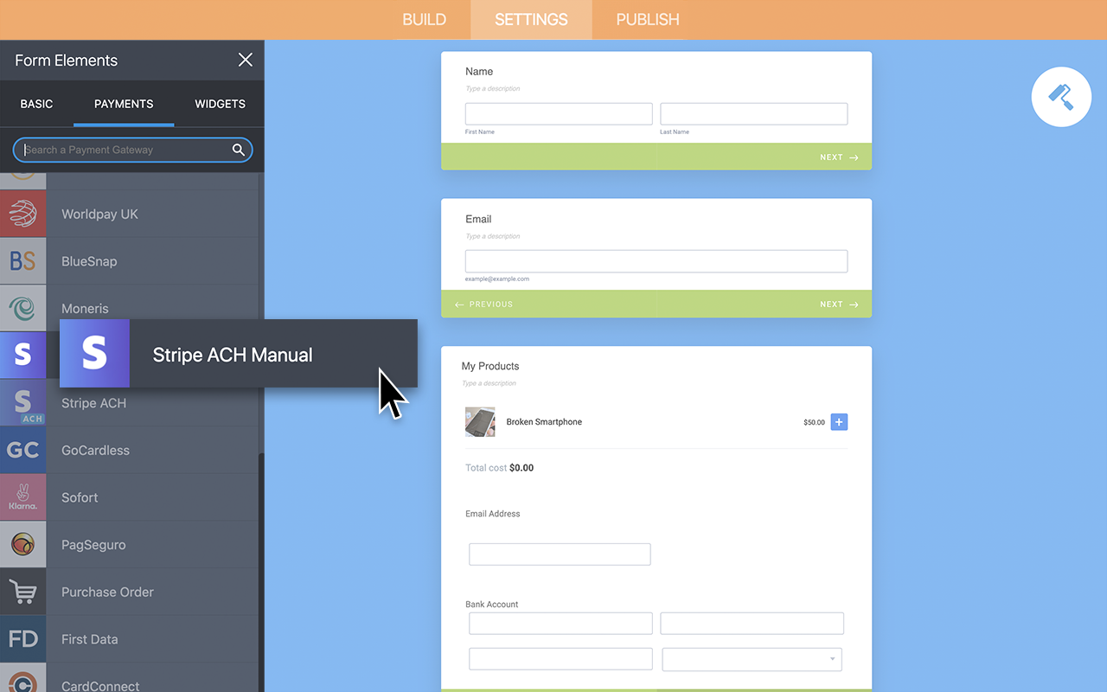This screenshot has width=1107, height=692.
Task: Click the Broken Smartphone product thumbnail
Action: pos(480,421)
